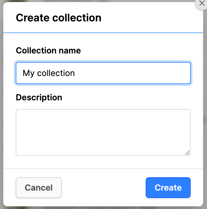This screenshot has height=209, width=207.
Task: Click the Description resize handle icon
Action: (187, 153)
